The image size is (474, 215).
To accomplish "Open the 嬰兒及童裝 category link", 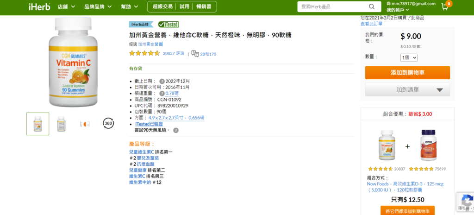I will (x=148, y=158).
